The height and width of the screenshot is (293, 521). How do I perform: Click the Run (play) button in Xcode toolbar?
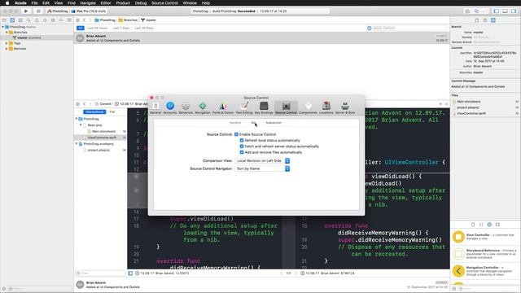click(26, 11)
